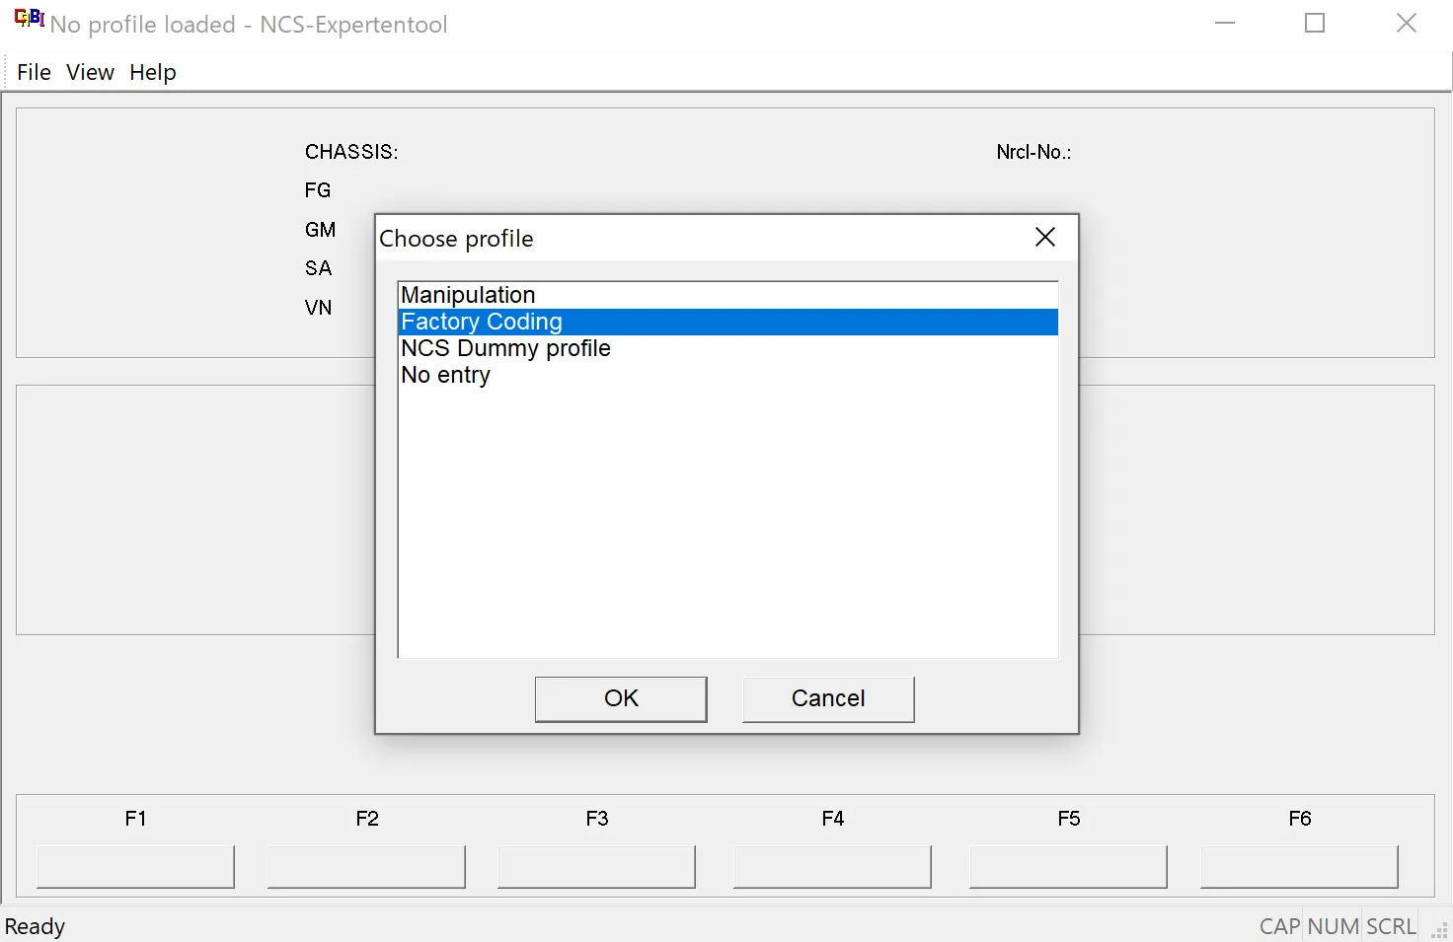The image size is (1453, 942).
Task: Click the button under F5
Action: coord(1068,866)
